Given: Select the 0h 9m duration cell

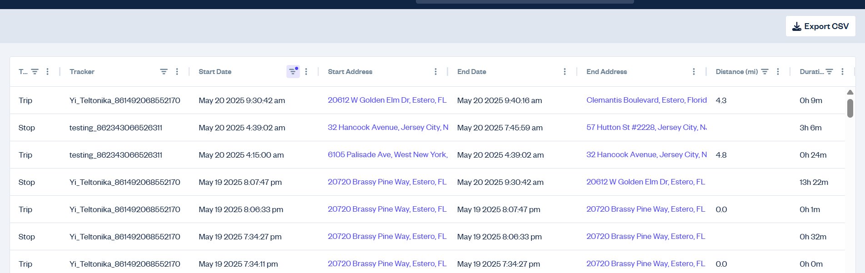Looking at the screenshot, I should tap(810, 100).
